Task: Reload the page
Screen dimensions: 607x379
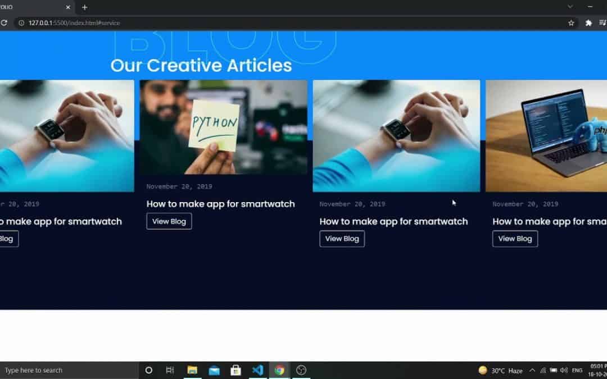Action: coord(3,23)
